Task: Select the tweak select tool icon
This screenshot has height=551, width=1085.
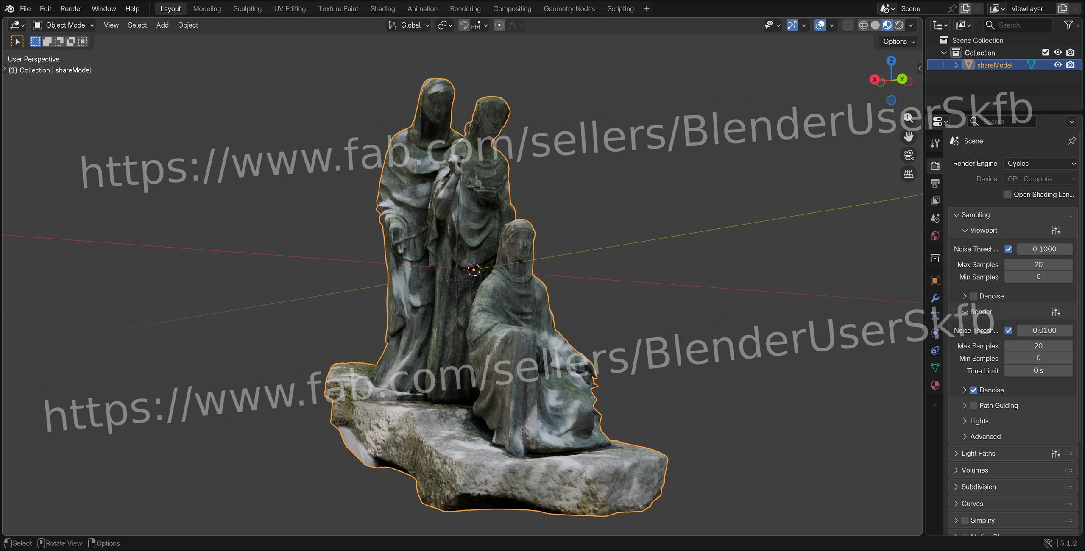Action: [17, 41]
